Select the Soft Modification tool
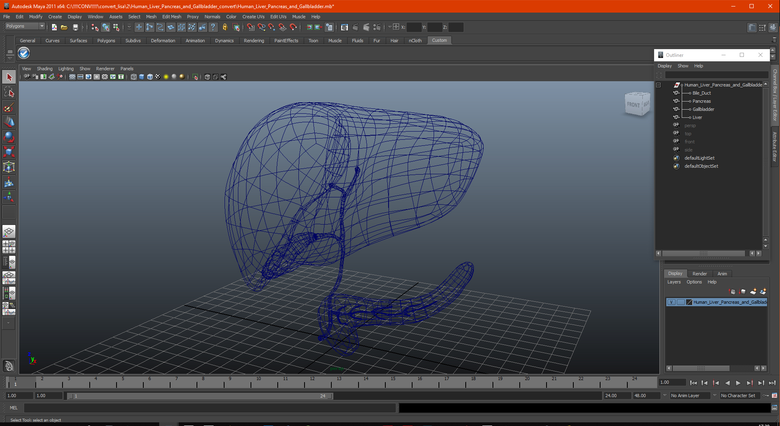780x426 pixels. (9, 182)
